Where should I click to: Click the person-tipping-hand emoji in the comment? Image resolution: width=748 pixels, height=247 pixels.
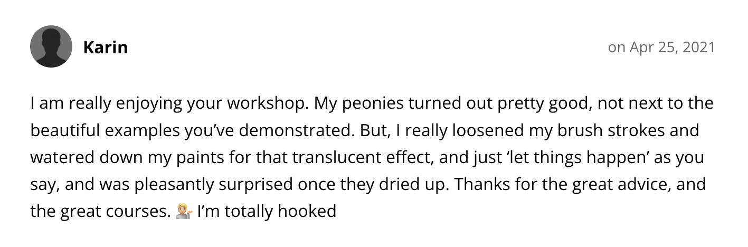click(x=182, y=212)
